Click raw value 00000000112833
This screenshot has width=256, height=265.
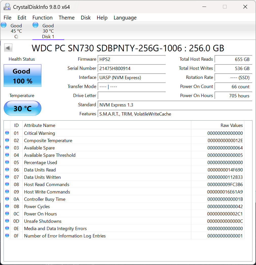[225, 177]
